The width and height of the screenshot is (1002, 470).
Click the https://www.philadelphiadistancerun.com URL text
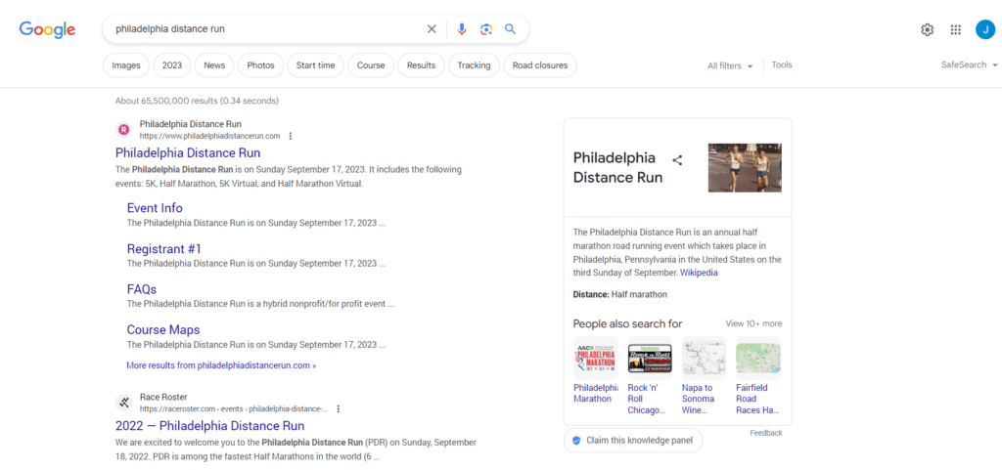(x=210, y=136)
